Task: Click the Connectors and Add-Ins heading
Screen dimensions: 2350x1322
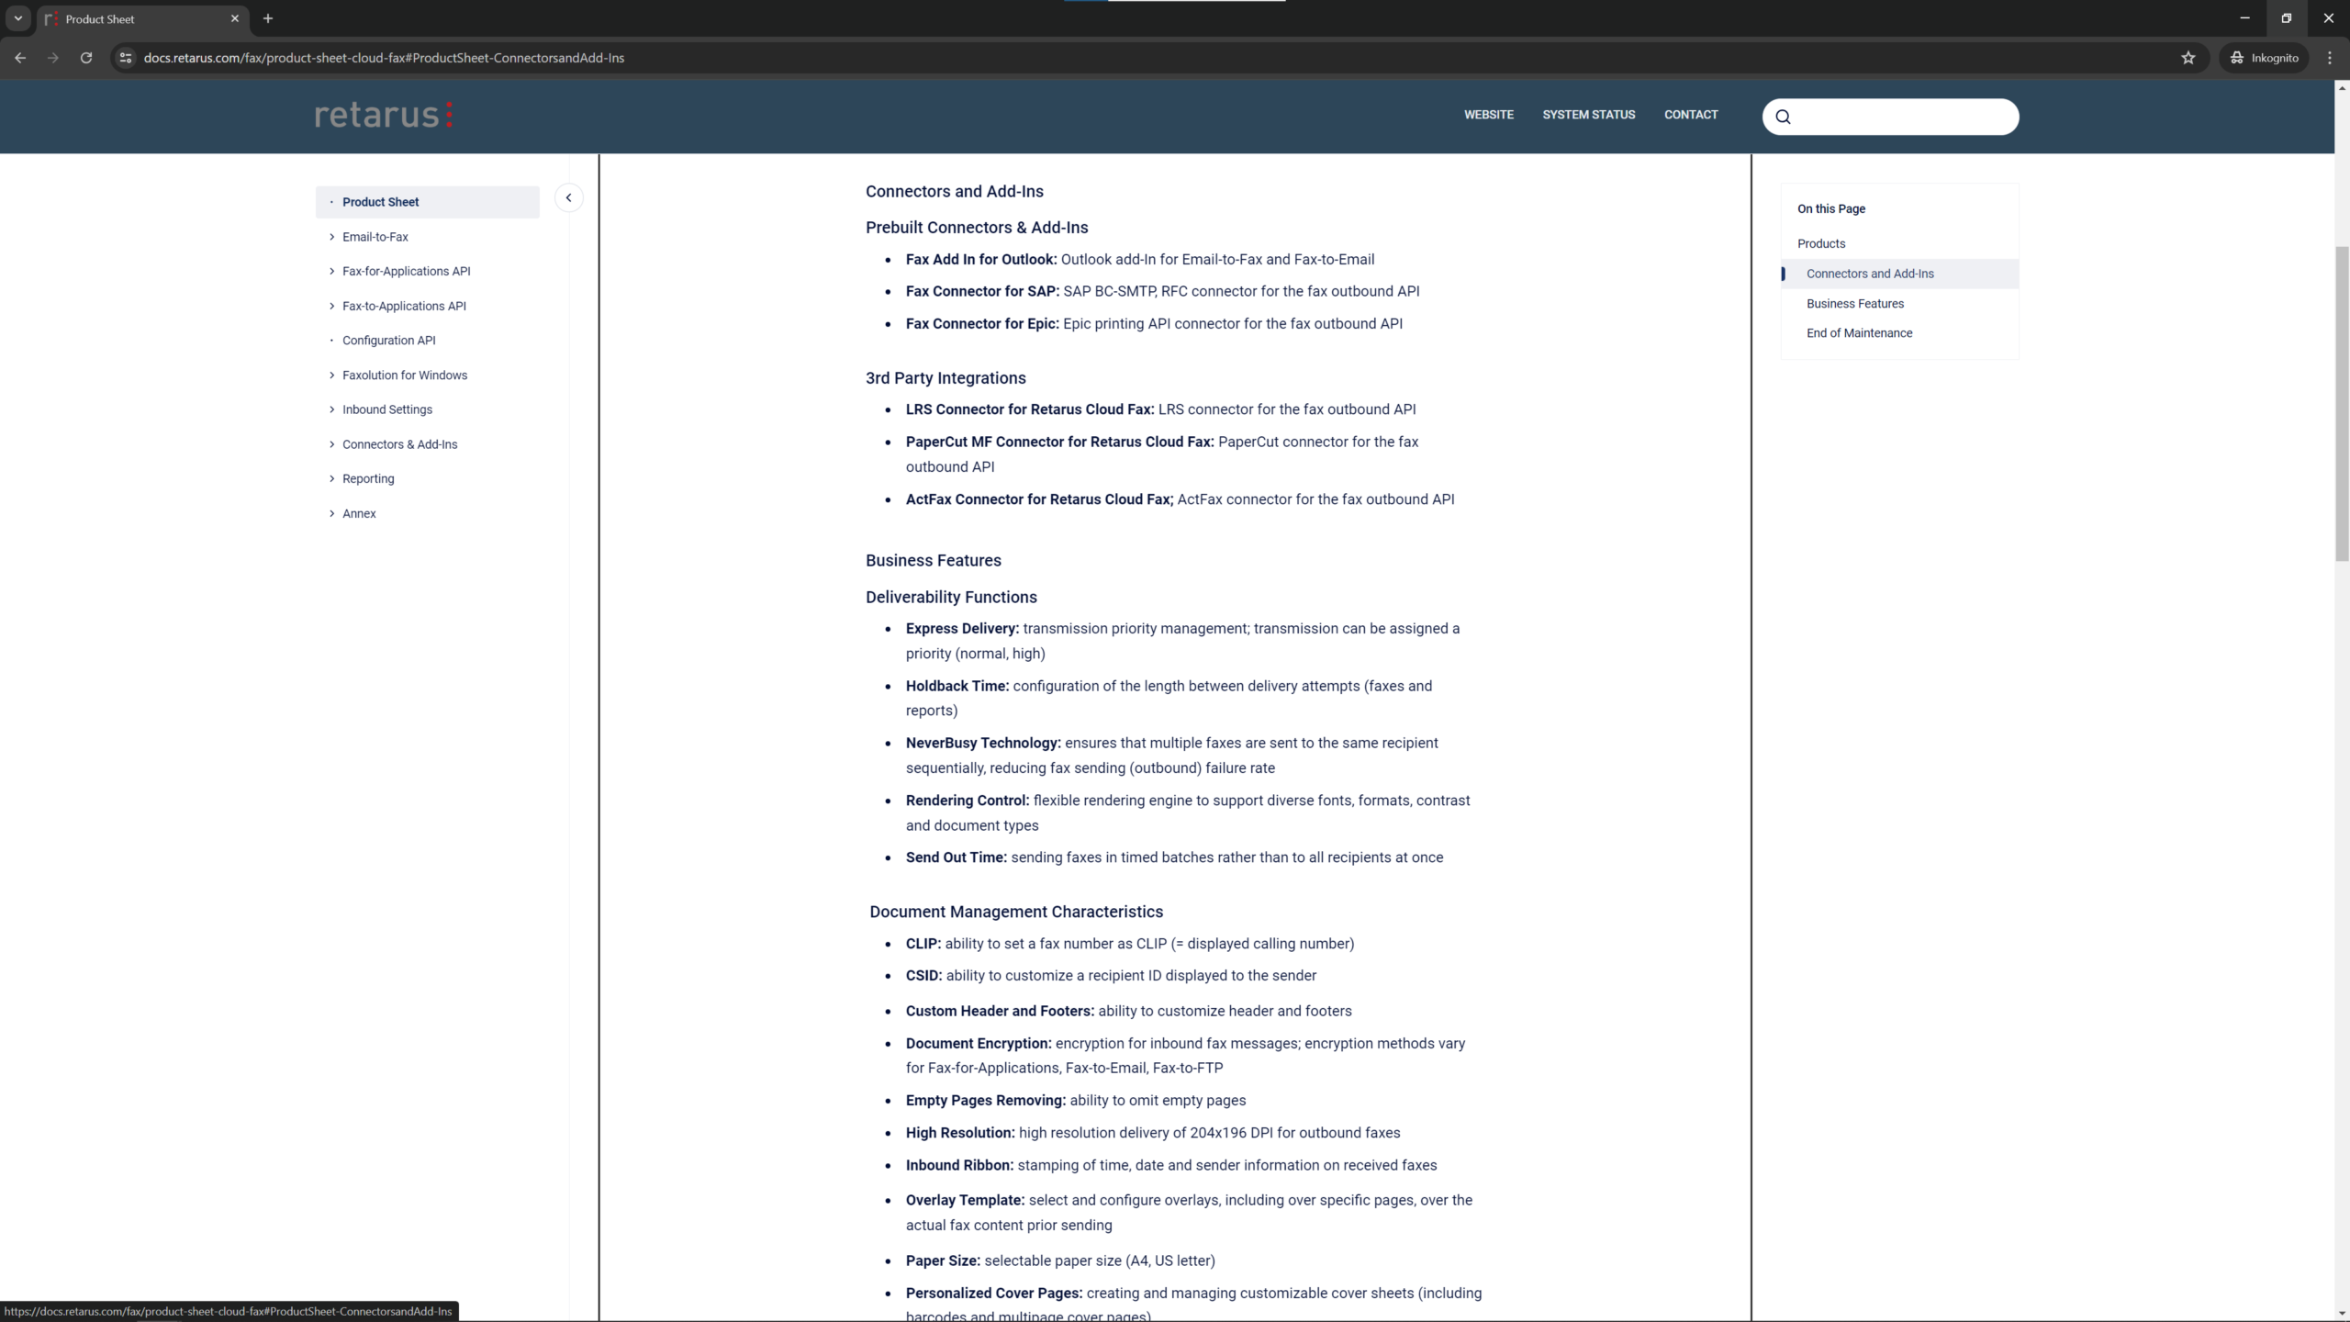Action: (954, 191)
